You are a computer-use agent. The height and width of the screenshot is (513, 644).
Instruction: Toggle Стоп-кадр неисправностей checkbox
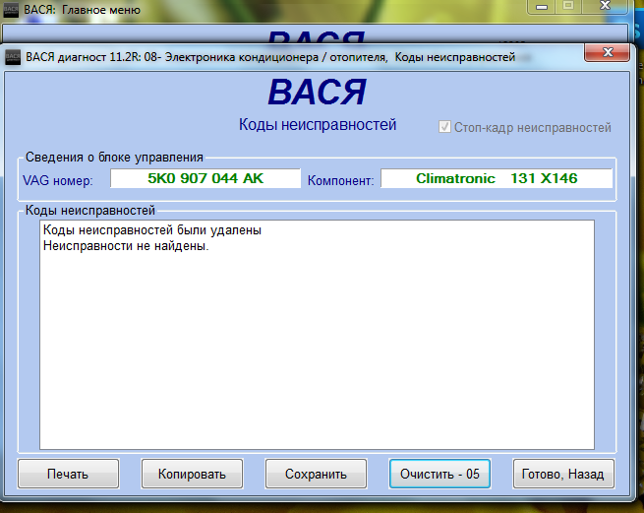coord(444,127)
